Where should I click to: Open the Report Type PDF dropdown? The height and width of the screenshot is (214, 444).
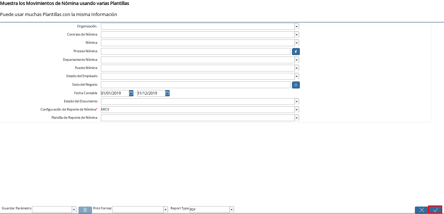click(x=232, y=210)
